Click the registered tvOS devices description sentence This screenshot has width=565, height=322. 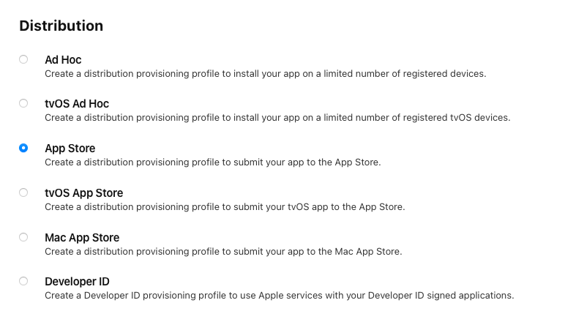[x=277, y=118]
